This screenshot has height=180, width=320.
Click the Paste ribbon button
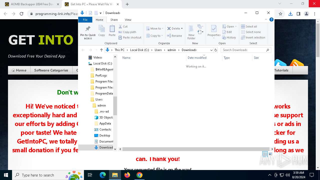pos(112,31)
